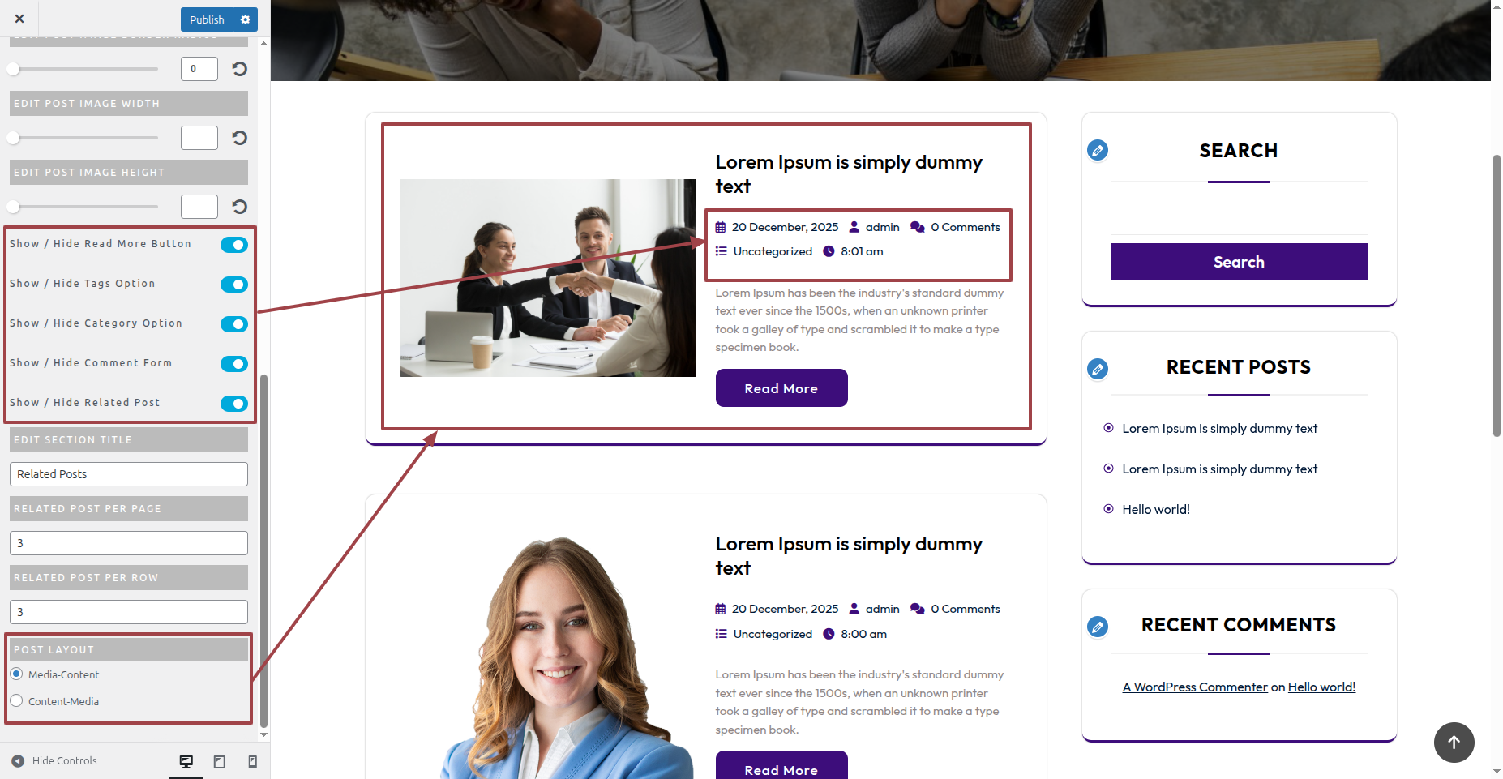Open the Hello world! recent post link
The image size is (1503, 779).
coord(1156,509)
